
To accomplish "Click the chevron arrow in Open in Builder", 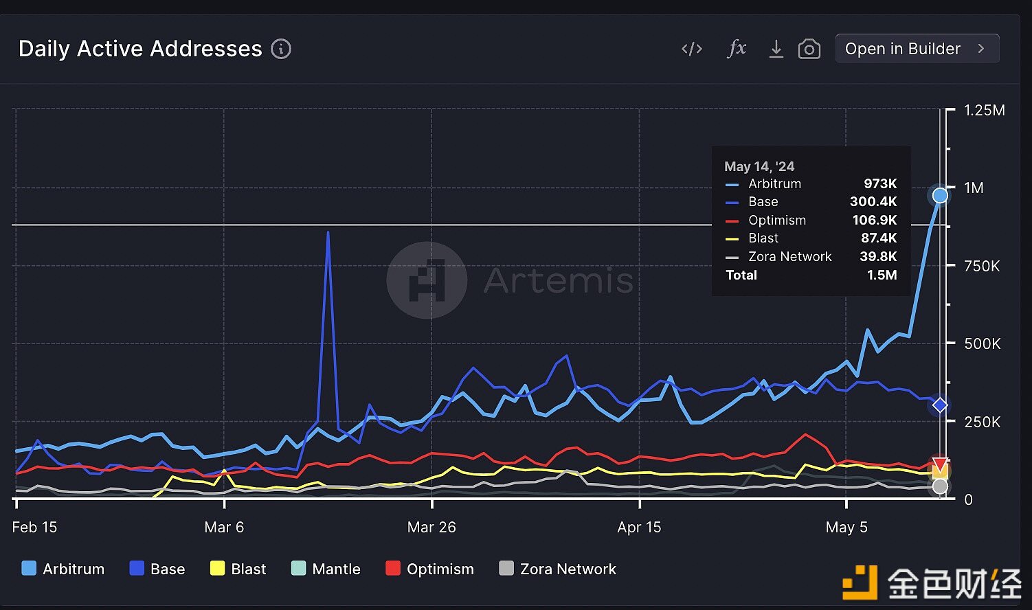I will [x=981, y=49].
